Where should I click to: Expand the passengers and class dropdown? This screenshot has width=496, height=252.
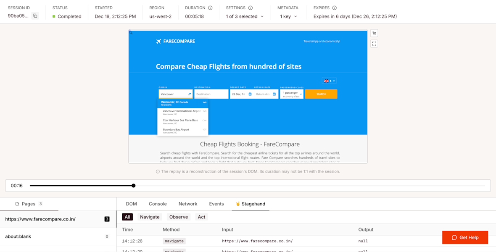292,94
